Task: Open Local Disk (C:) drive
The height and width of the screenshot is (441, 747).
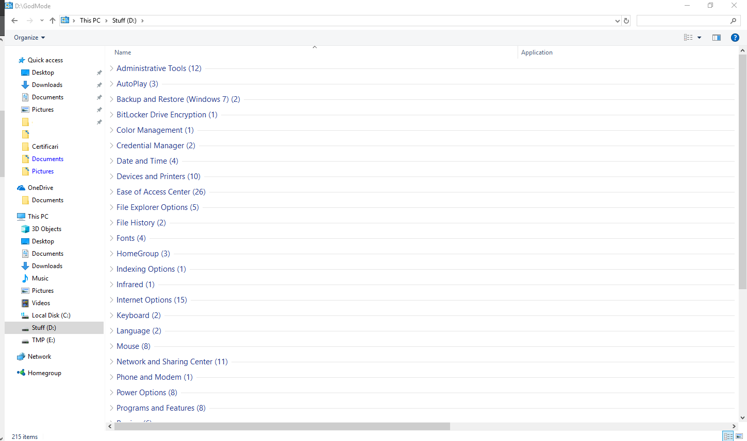Action: click(x=51, y=315)
